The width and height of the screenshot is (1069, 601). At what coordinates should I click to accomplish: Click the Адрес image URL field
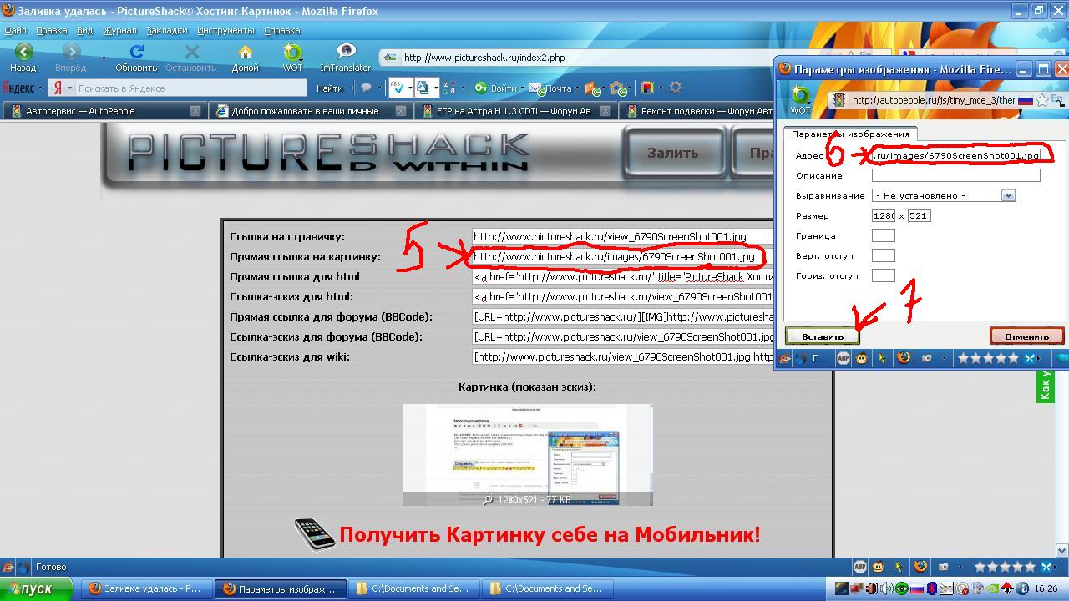click(956, 155)
